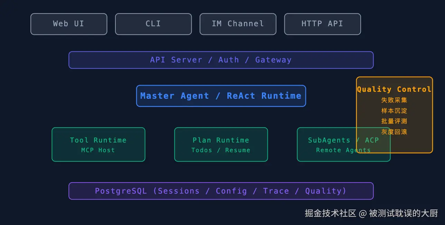Select the Plan Runtime box
Screen dimensions: 445x225
point(221,145)
